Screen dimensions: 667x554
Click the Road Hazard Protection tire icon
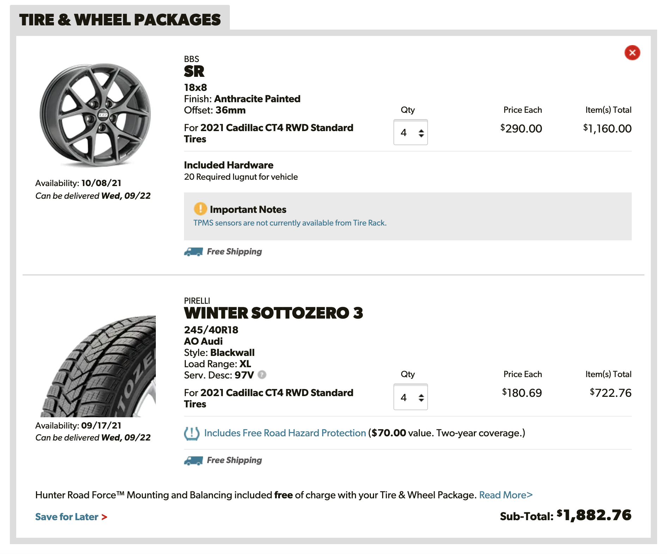click(191, 433)
